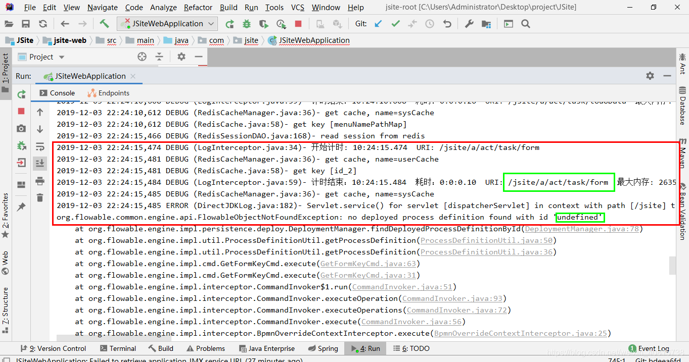Viewport: 689px width, 362px height.
Task: Switch to the Console tab
Action: pos(57,93)
